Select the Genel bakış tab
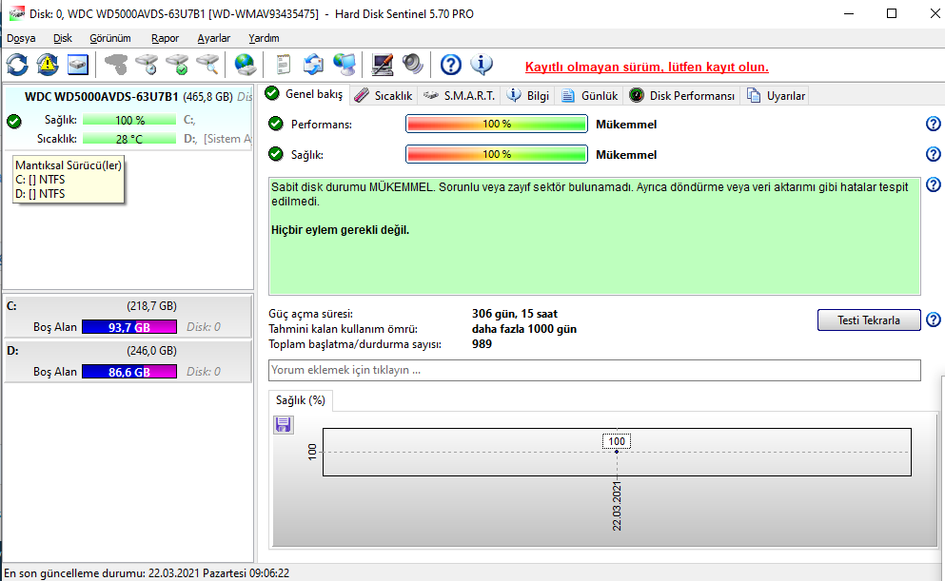This screenshot has height=581, width=945. pos(305,94)
